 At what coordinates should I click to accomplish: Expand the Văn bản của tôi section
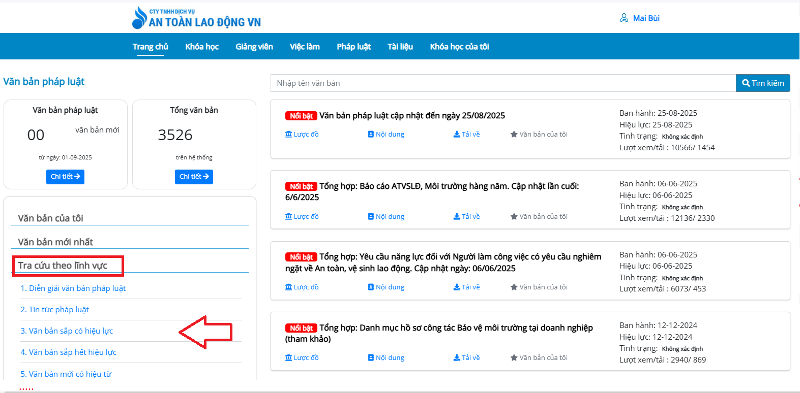(50, 218)
